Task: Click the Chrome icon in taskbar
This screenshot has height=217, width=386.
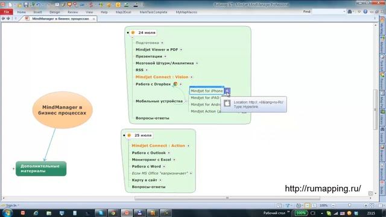Action: [113, 213]
